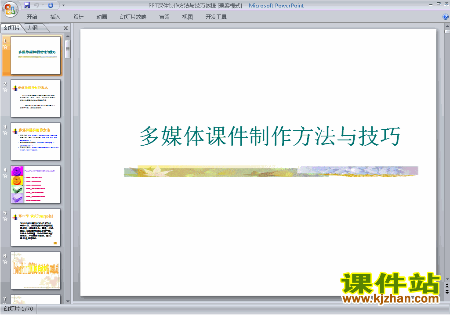Click slide editor scroll up arrow
Image resolution: width=450 pixels, height=315 pixels.
(x=447, y=26)
